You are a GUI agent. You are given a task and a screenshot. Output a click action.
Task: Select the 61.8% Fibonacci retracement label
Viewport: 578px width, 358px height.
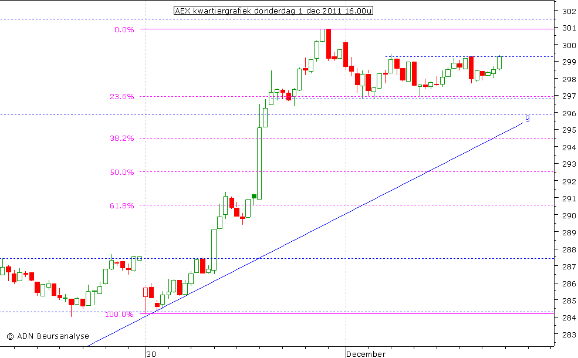coord(123,205)
